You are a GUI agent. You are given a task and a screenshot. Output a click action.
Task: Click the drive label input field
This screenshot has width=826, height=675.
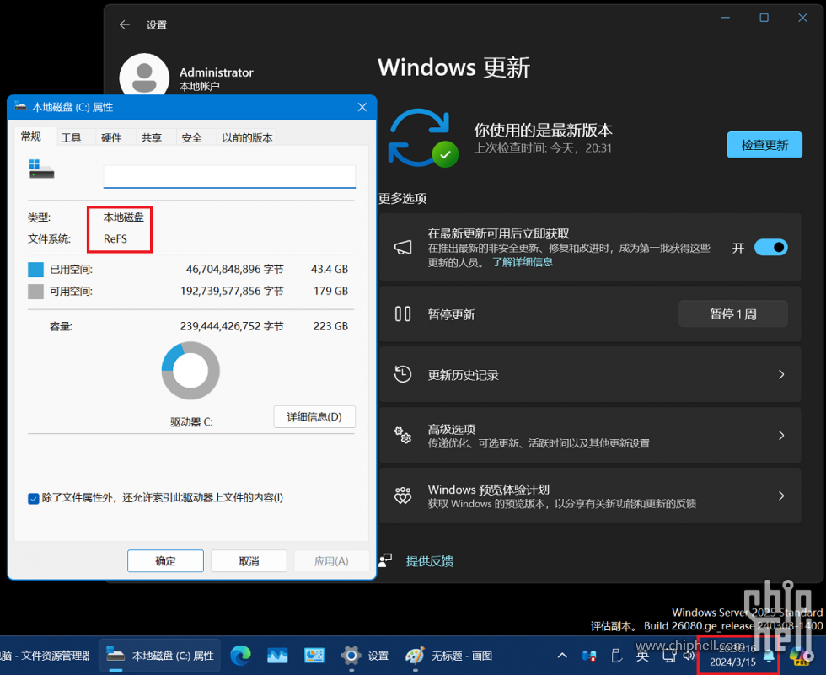coord(229,176)
